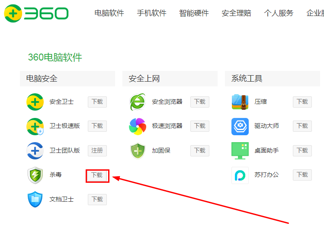Open the 驱动大师 gear icon
This screenshot has width=324, height=232.
tap(240, 126)
